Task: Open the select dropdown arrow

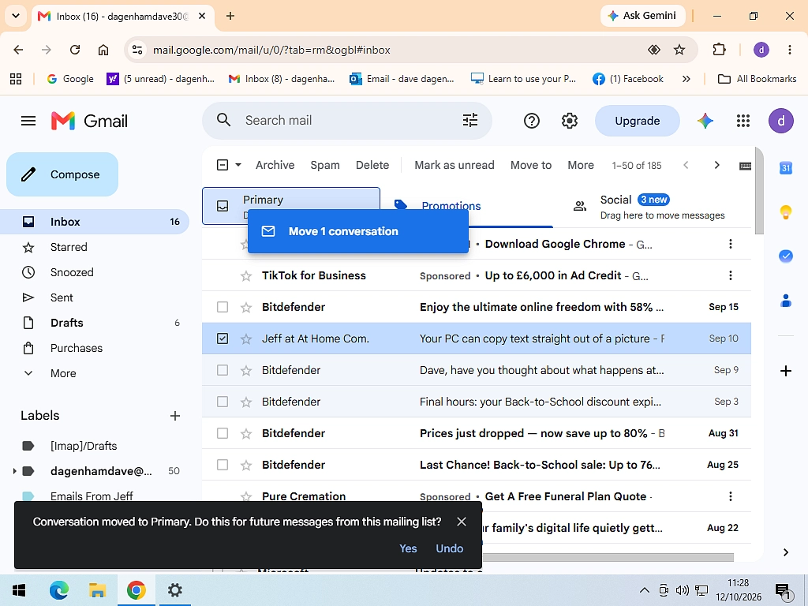Action: [238, 165]
